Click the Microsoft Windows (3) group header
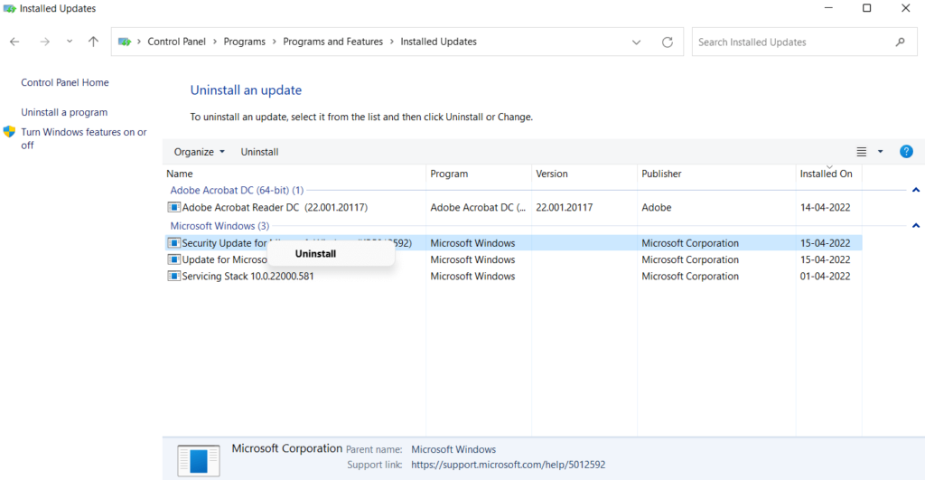 pos(220,226)
